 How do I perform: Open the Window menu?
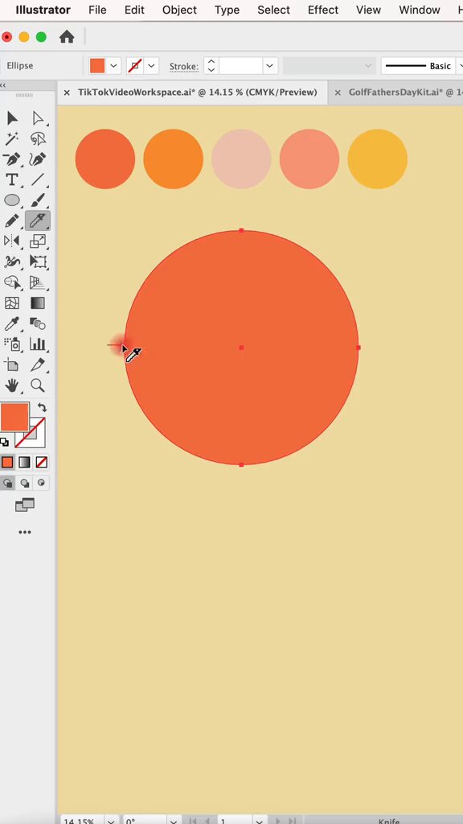pos(420,10)
